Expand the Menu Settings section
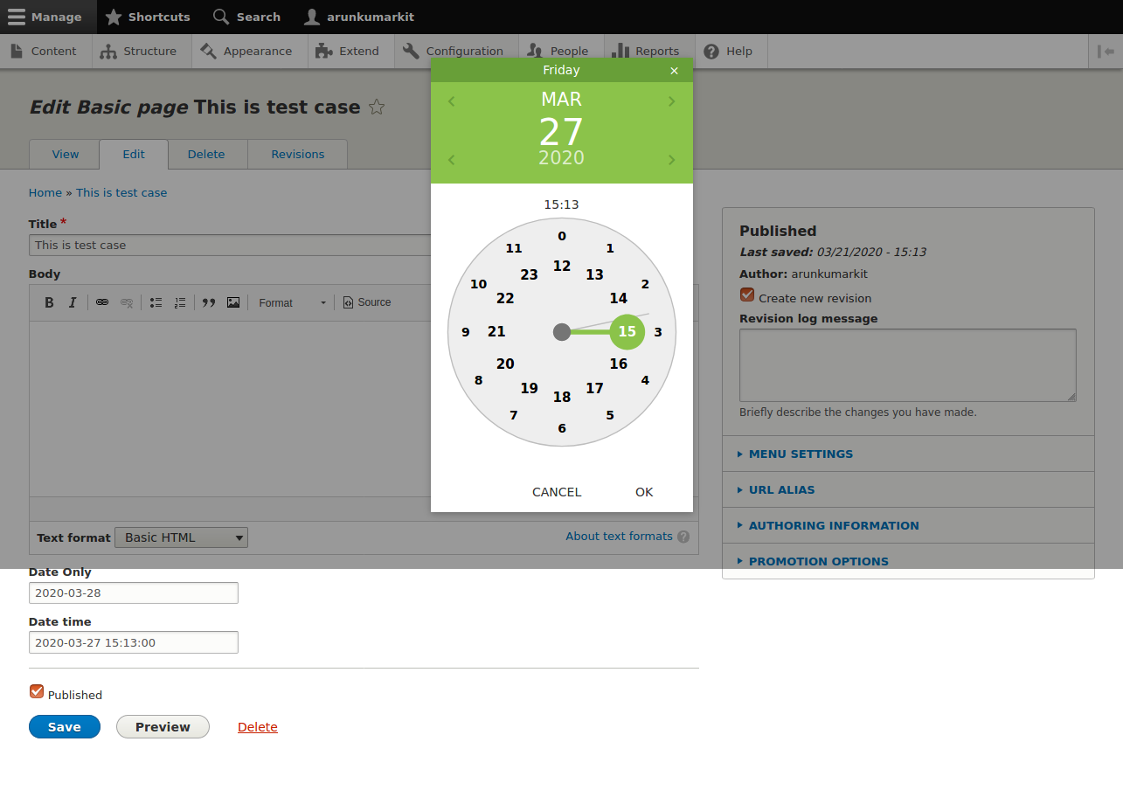This screenshot has height=811, width=1123. click(x=799, y=454)
